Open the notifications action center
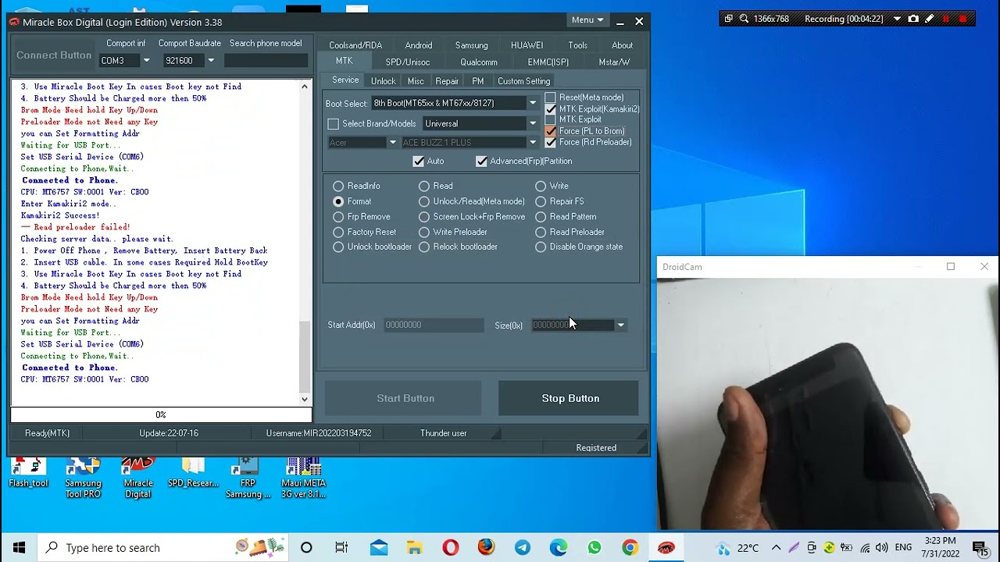 click(x=980, y=547)
